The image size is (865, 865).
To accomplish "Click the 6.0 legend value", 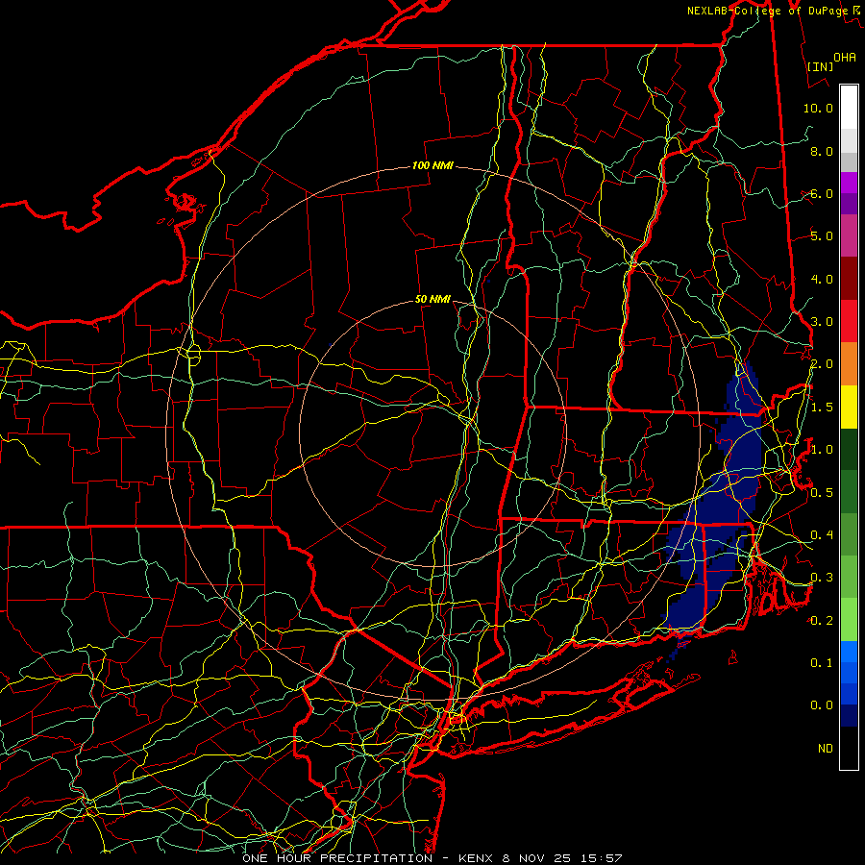I will pyautogui.click(x=822, y=193).
